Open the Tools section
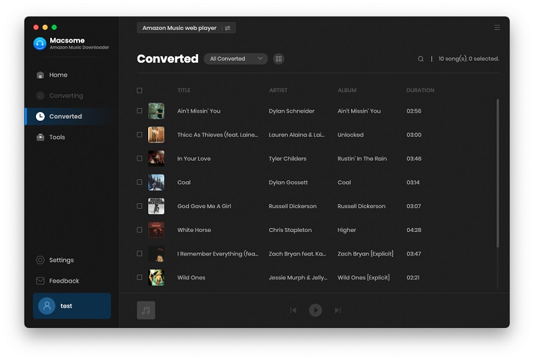Image resolution: width=534 pixels, height=360 pixels. 51,137
